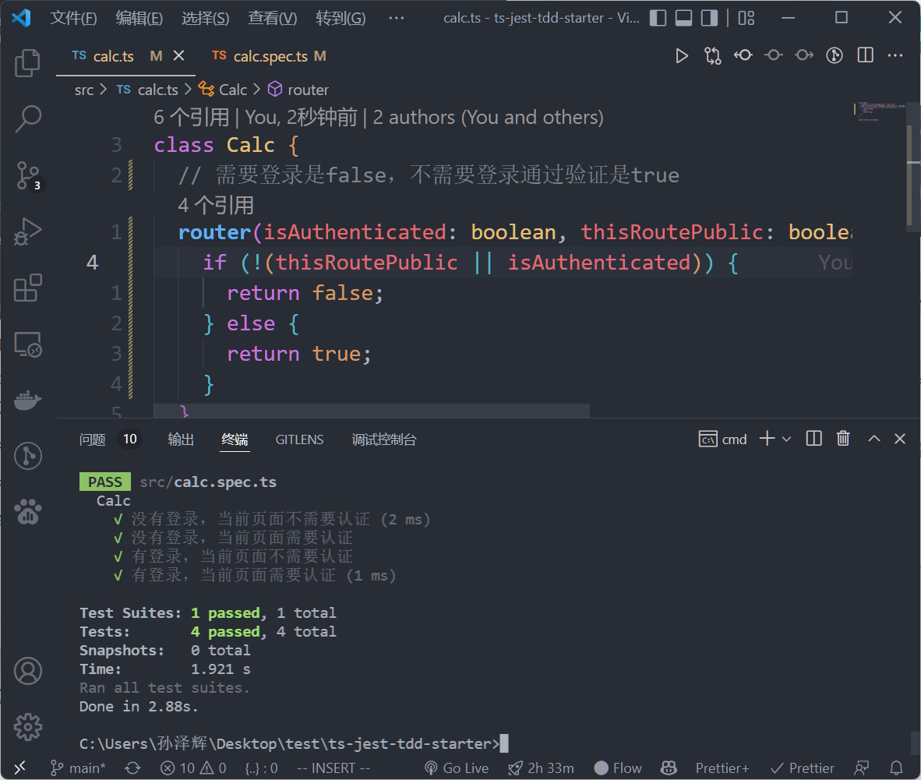Click the Run code play button
The height and width of the screenshot is (780, 921).
(682, 55)
